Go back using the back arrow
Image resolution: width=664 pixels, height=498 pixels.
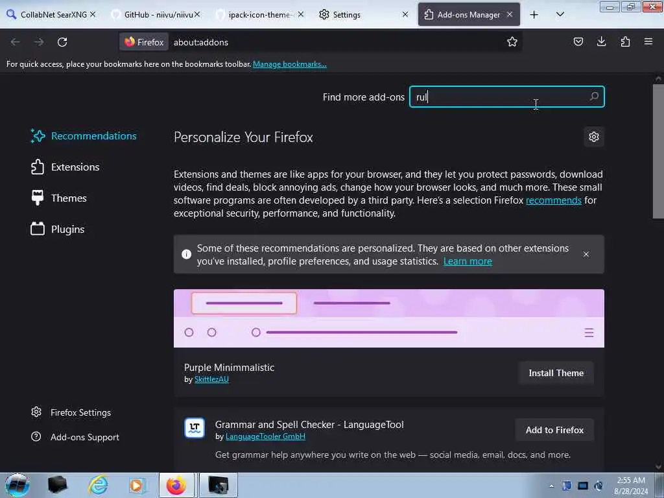(16, 42)
